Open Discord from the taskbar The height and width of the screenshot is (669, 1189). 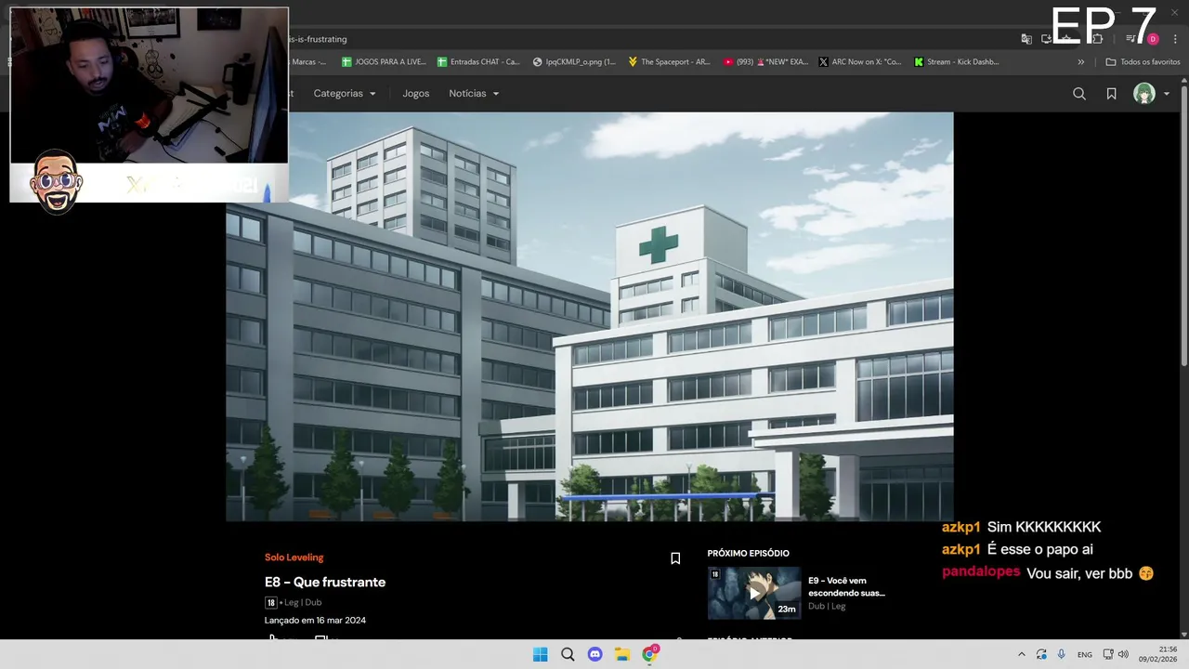coord(594,654)
